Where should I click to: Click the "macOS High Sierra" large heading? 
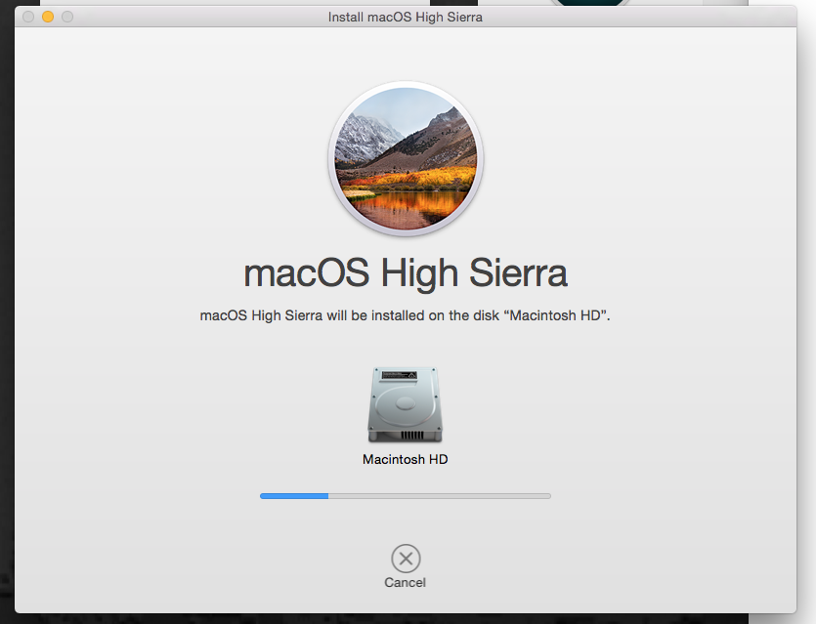tap(406, 273)
